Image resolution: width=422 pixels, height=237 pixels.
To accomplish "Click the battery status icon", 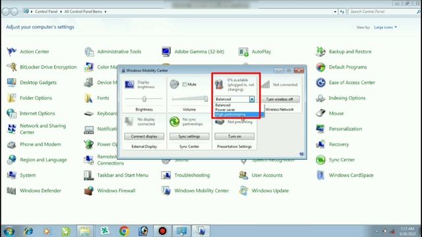I will pos(220,84).
